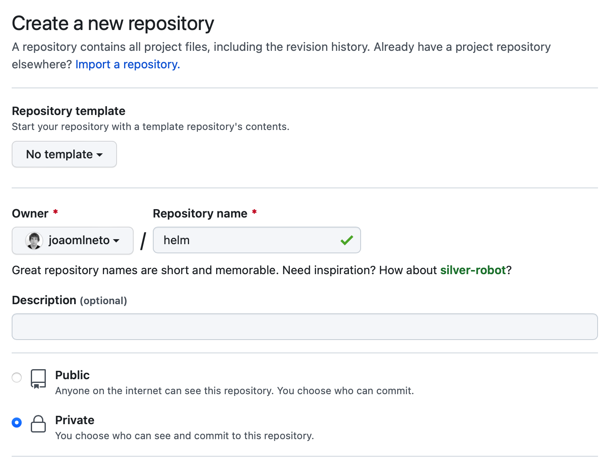Viewport: 608px width, 465px height.
Task: Focus the Repository name field containing helm
Action: (250, 240)
